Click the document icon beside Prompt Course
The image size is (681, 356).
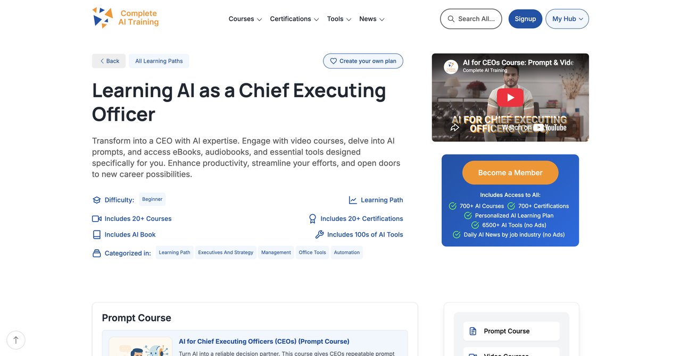(473, 331)
